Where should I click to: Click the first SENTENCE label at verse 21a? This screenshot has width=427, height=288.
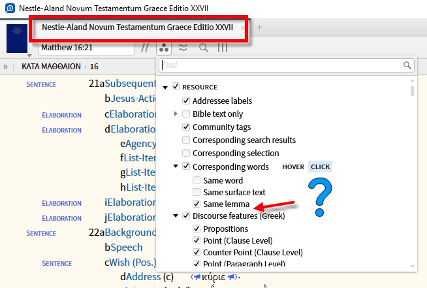coord(41,84)
